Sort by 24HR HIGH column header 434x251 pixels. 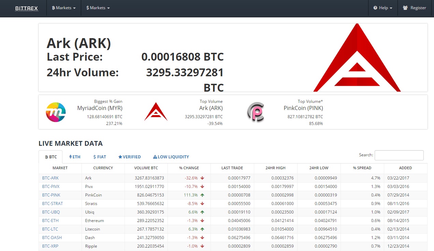point(275,168)
